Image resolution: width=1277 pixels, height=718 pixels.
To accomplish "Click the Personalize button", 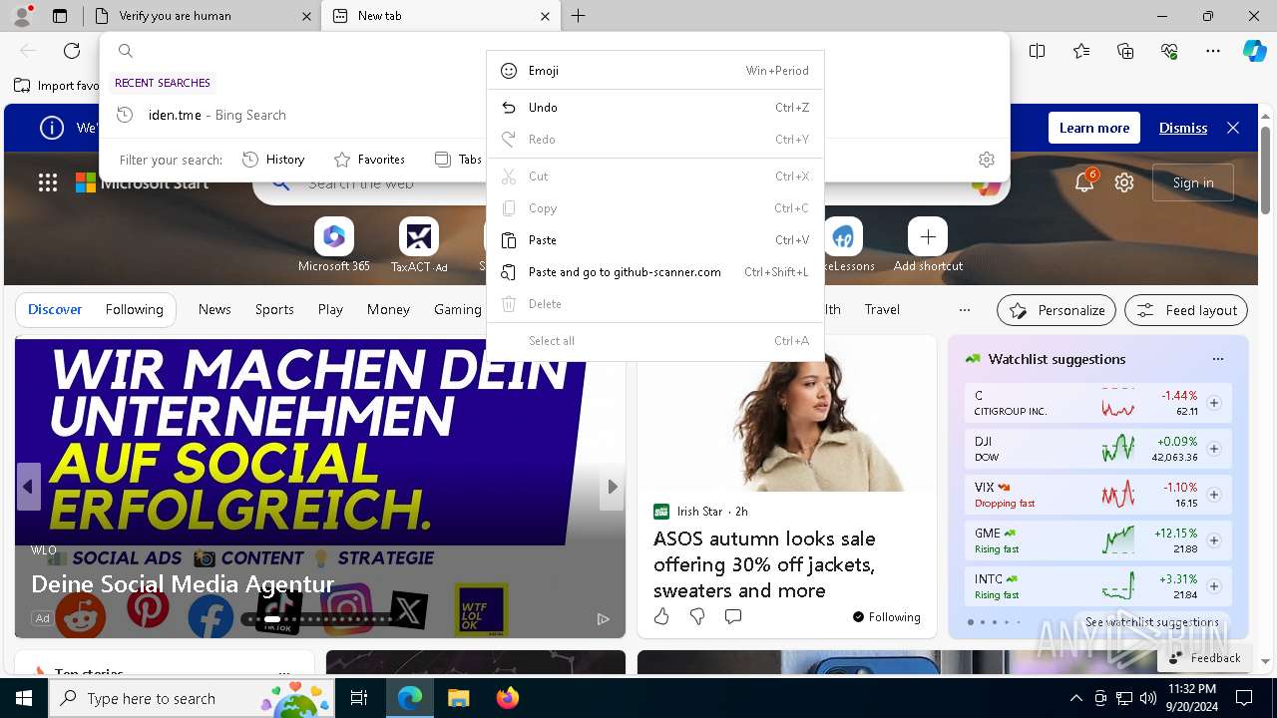I will click(1058, 310).
